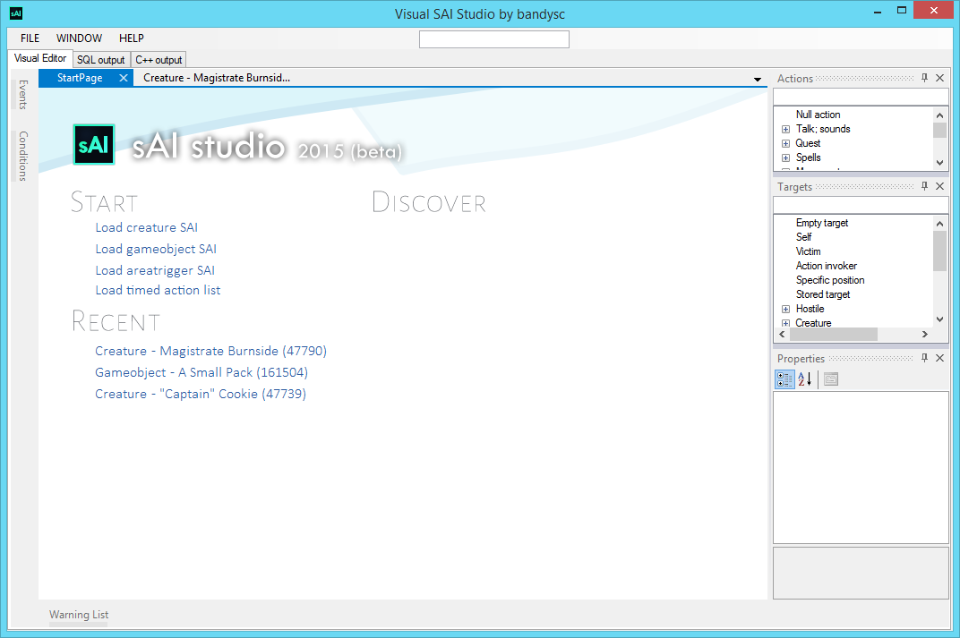
Task: Pin the Targets panel
Action: pyautogui.click(x=924, y=186)
